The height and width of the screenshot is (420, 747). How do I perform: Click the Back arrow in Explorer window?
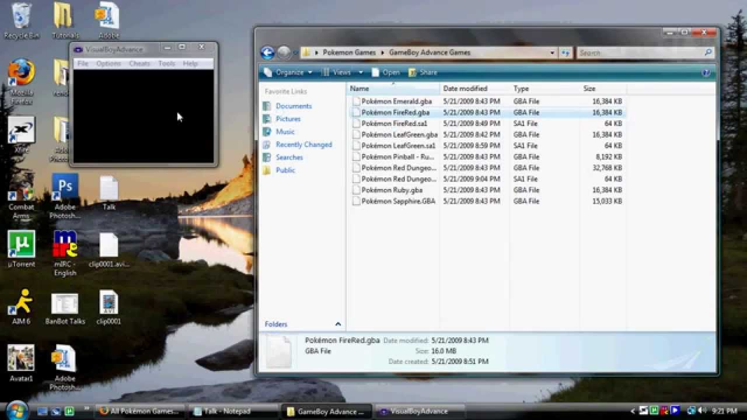point(267,52)
